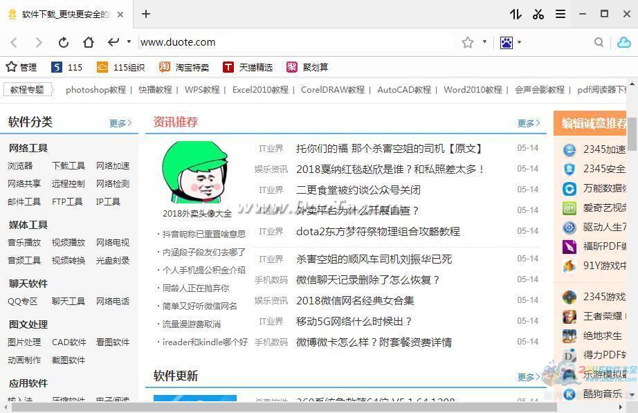Open the cloud sync icon
The image size is (638, 413).
click(x=623, y=42)
